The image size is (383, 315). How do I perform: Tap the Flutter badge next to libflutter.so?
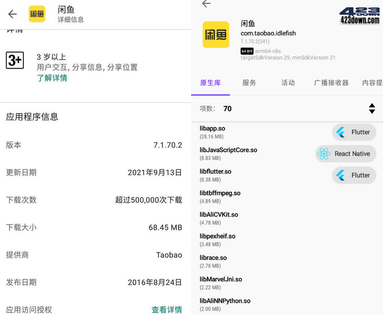354,175
